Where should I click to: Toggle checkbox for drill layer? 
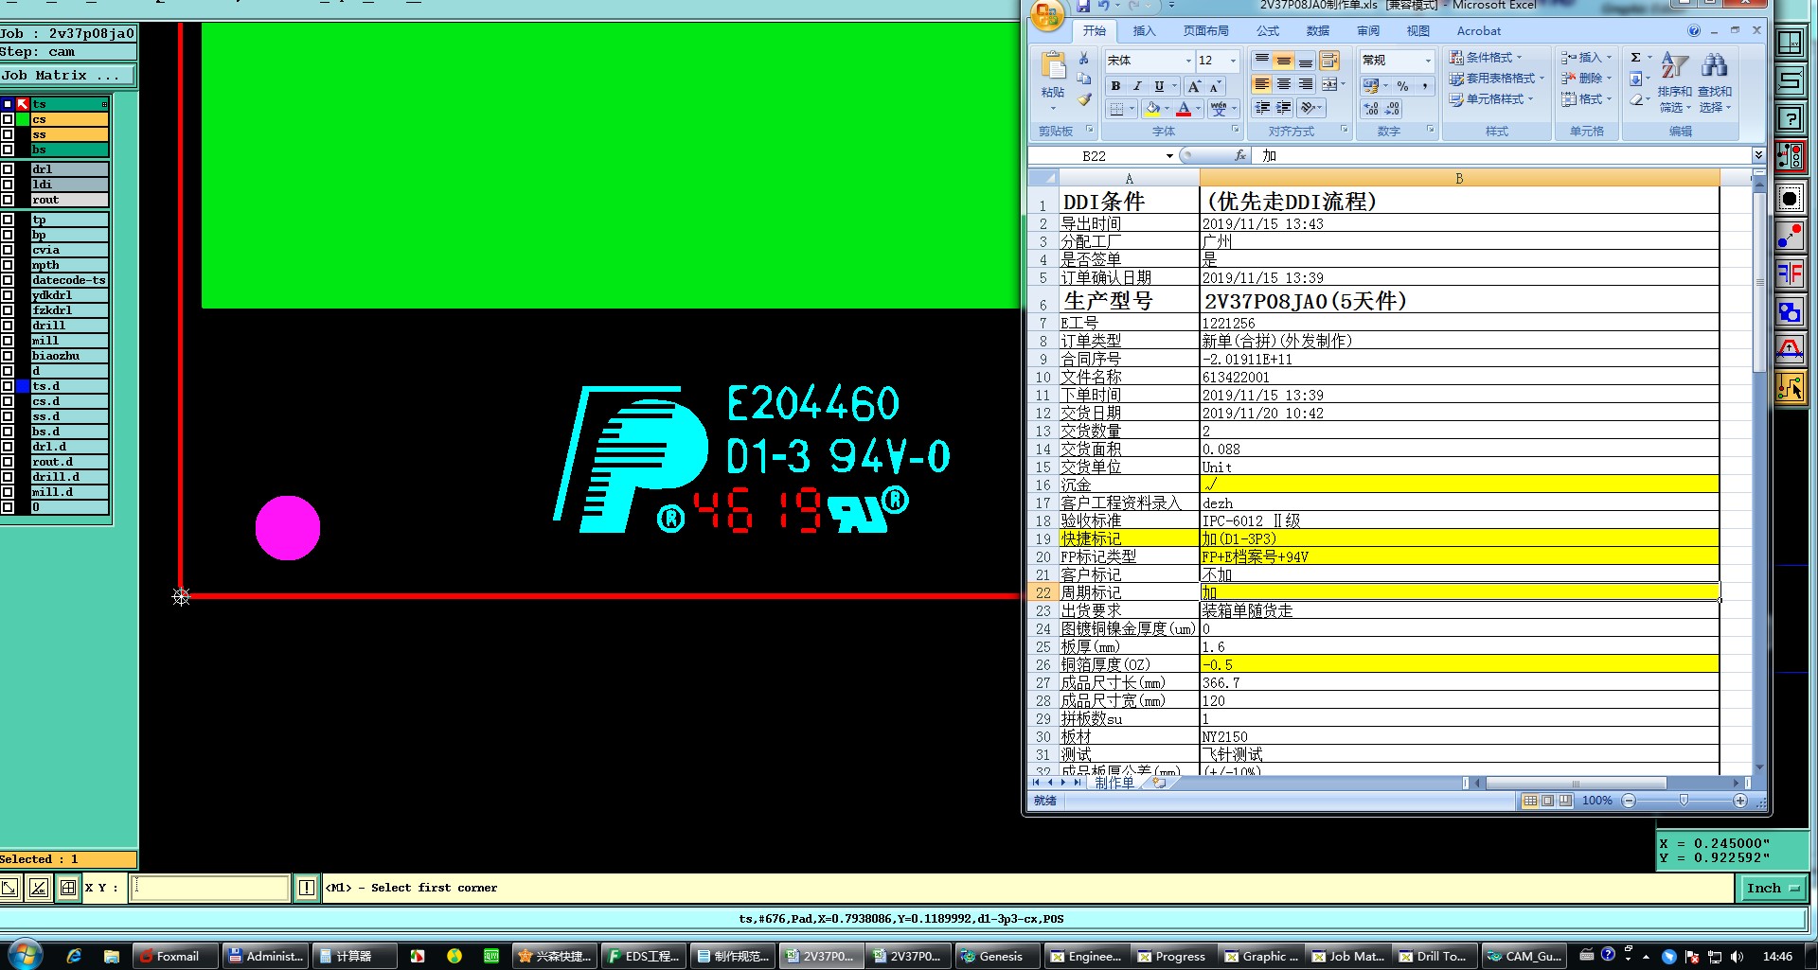tap(8, 326)
